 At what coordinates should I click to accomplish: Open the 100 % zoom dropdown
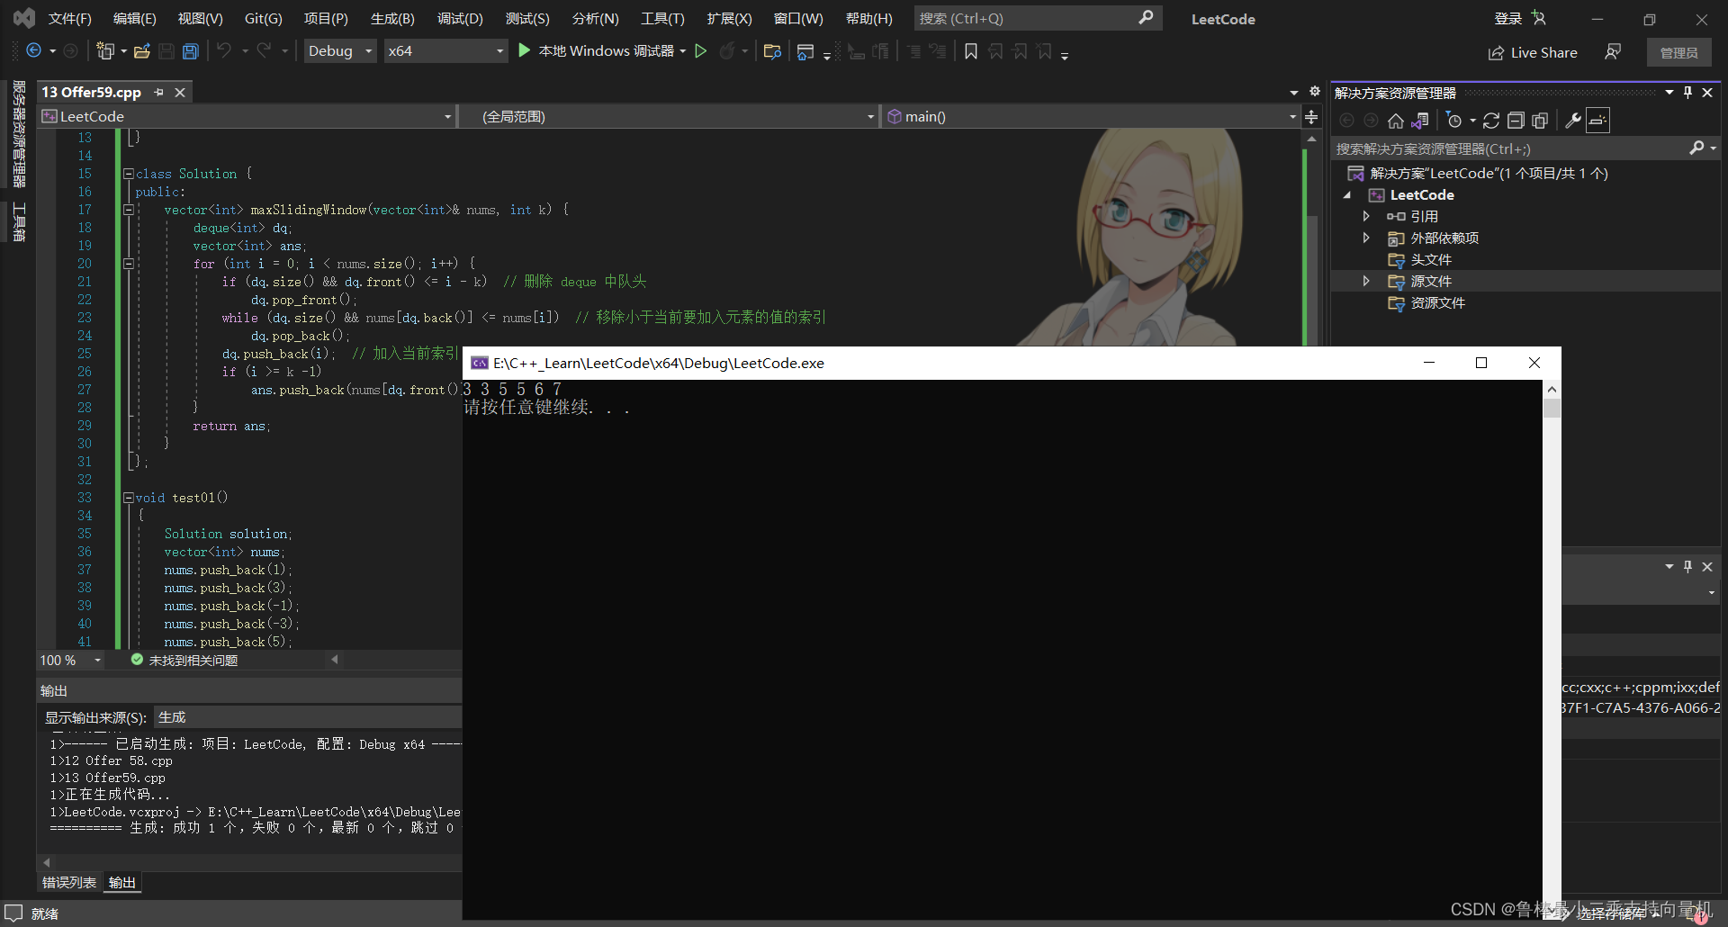pos(97,661)
